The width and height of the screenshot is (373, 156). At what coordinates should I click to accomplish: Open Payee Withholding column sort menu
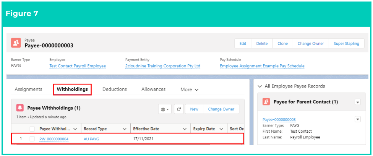(x=75, y=129)
